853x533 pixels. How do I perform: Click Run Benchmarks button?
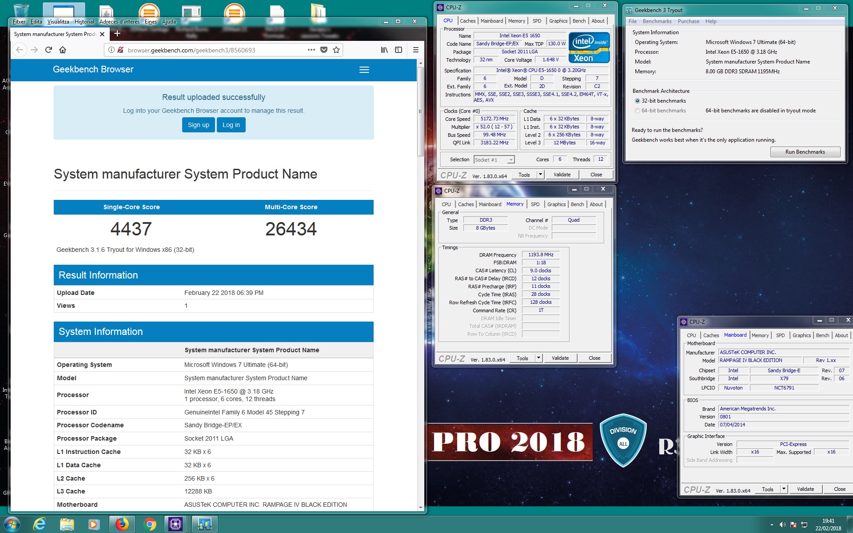(x=805, y=152)
